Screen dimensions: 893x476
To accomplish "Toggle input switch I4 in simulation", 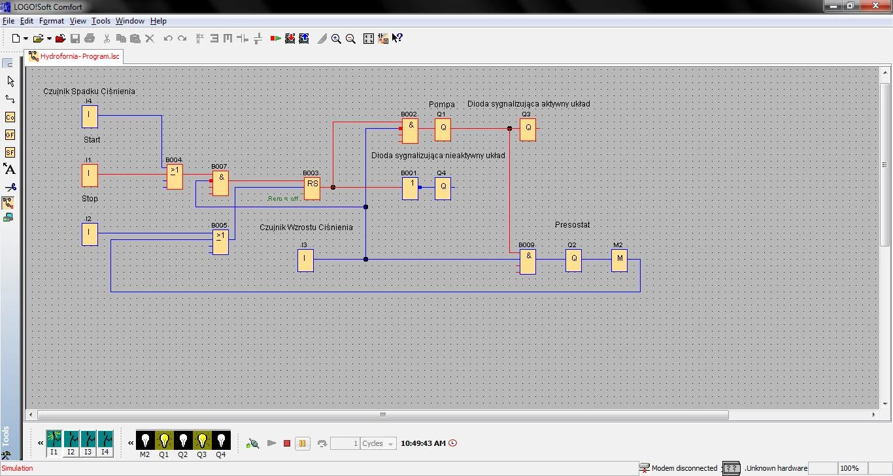I will [105, 439].
